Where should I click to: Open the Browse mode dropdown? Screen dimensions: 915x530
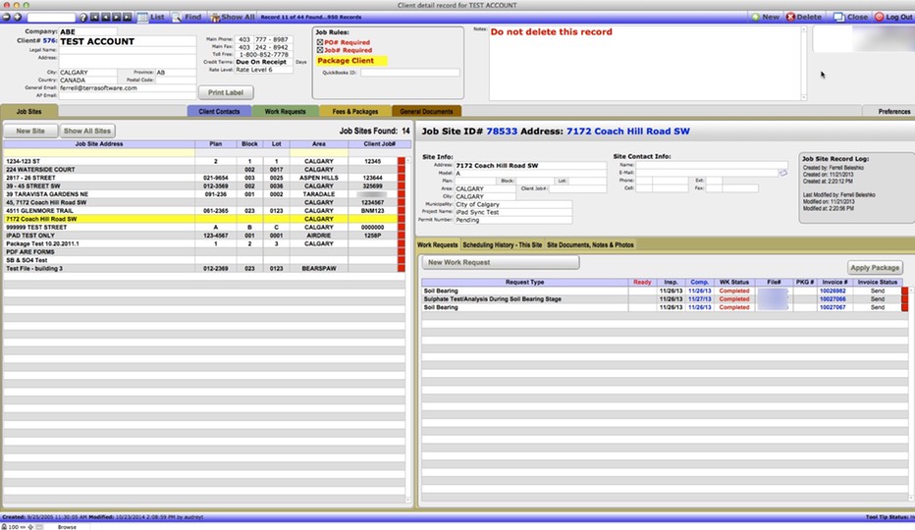click(x=67, y=526)
